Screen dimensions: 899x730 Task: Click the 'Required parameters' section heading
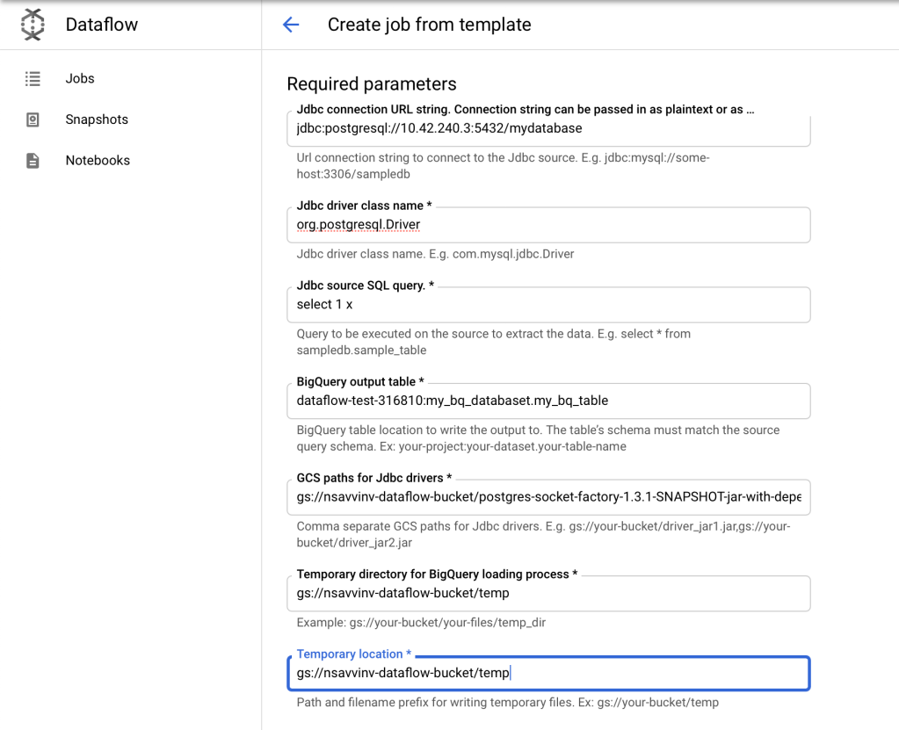372,84
